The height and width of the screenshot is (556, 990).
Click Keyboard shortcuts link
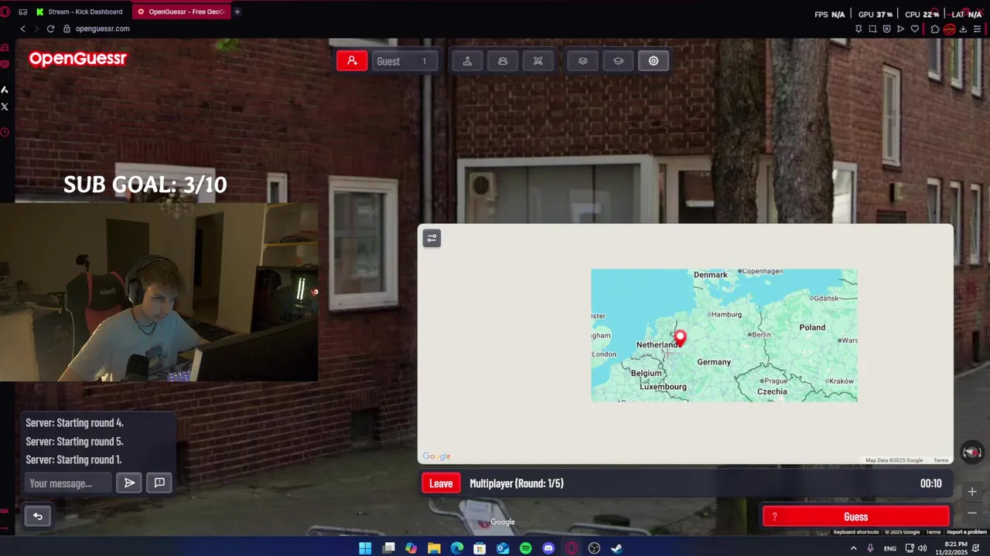pos(856,532)
